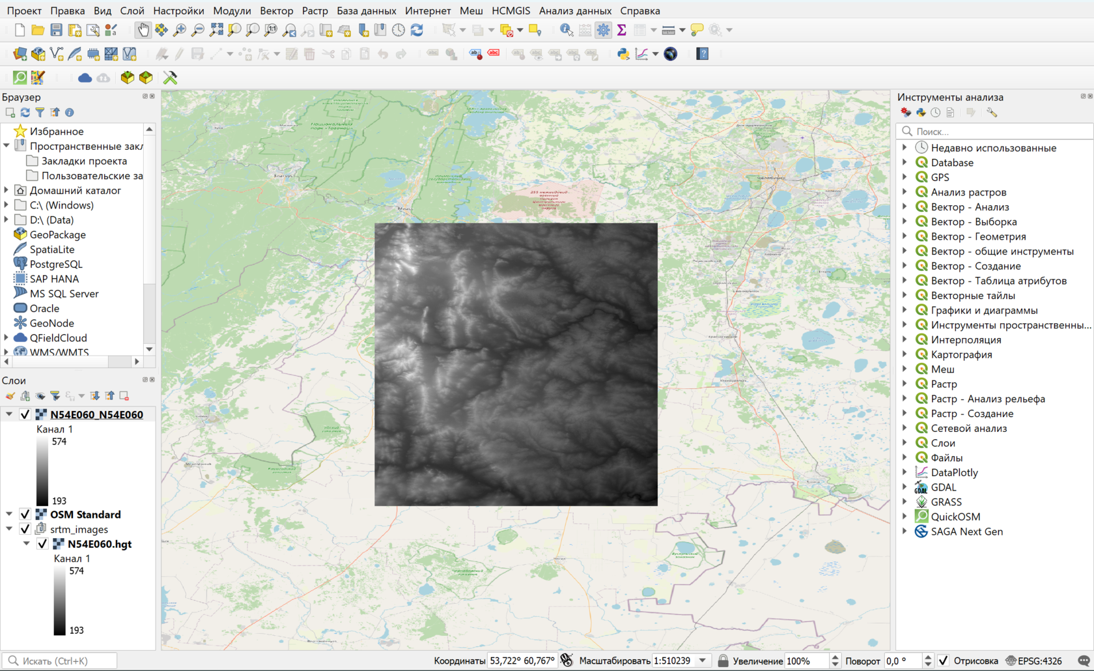
Task: Click the New Shapefile Layer icon
Action: (x=57, y=54)
